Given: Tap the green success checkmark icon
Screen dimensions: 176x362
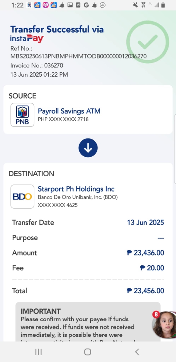Looking at the screenshot, I should coord(148,42).
